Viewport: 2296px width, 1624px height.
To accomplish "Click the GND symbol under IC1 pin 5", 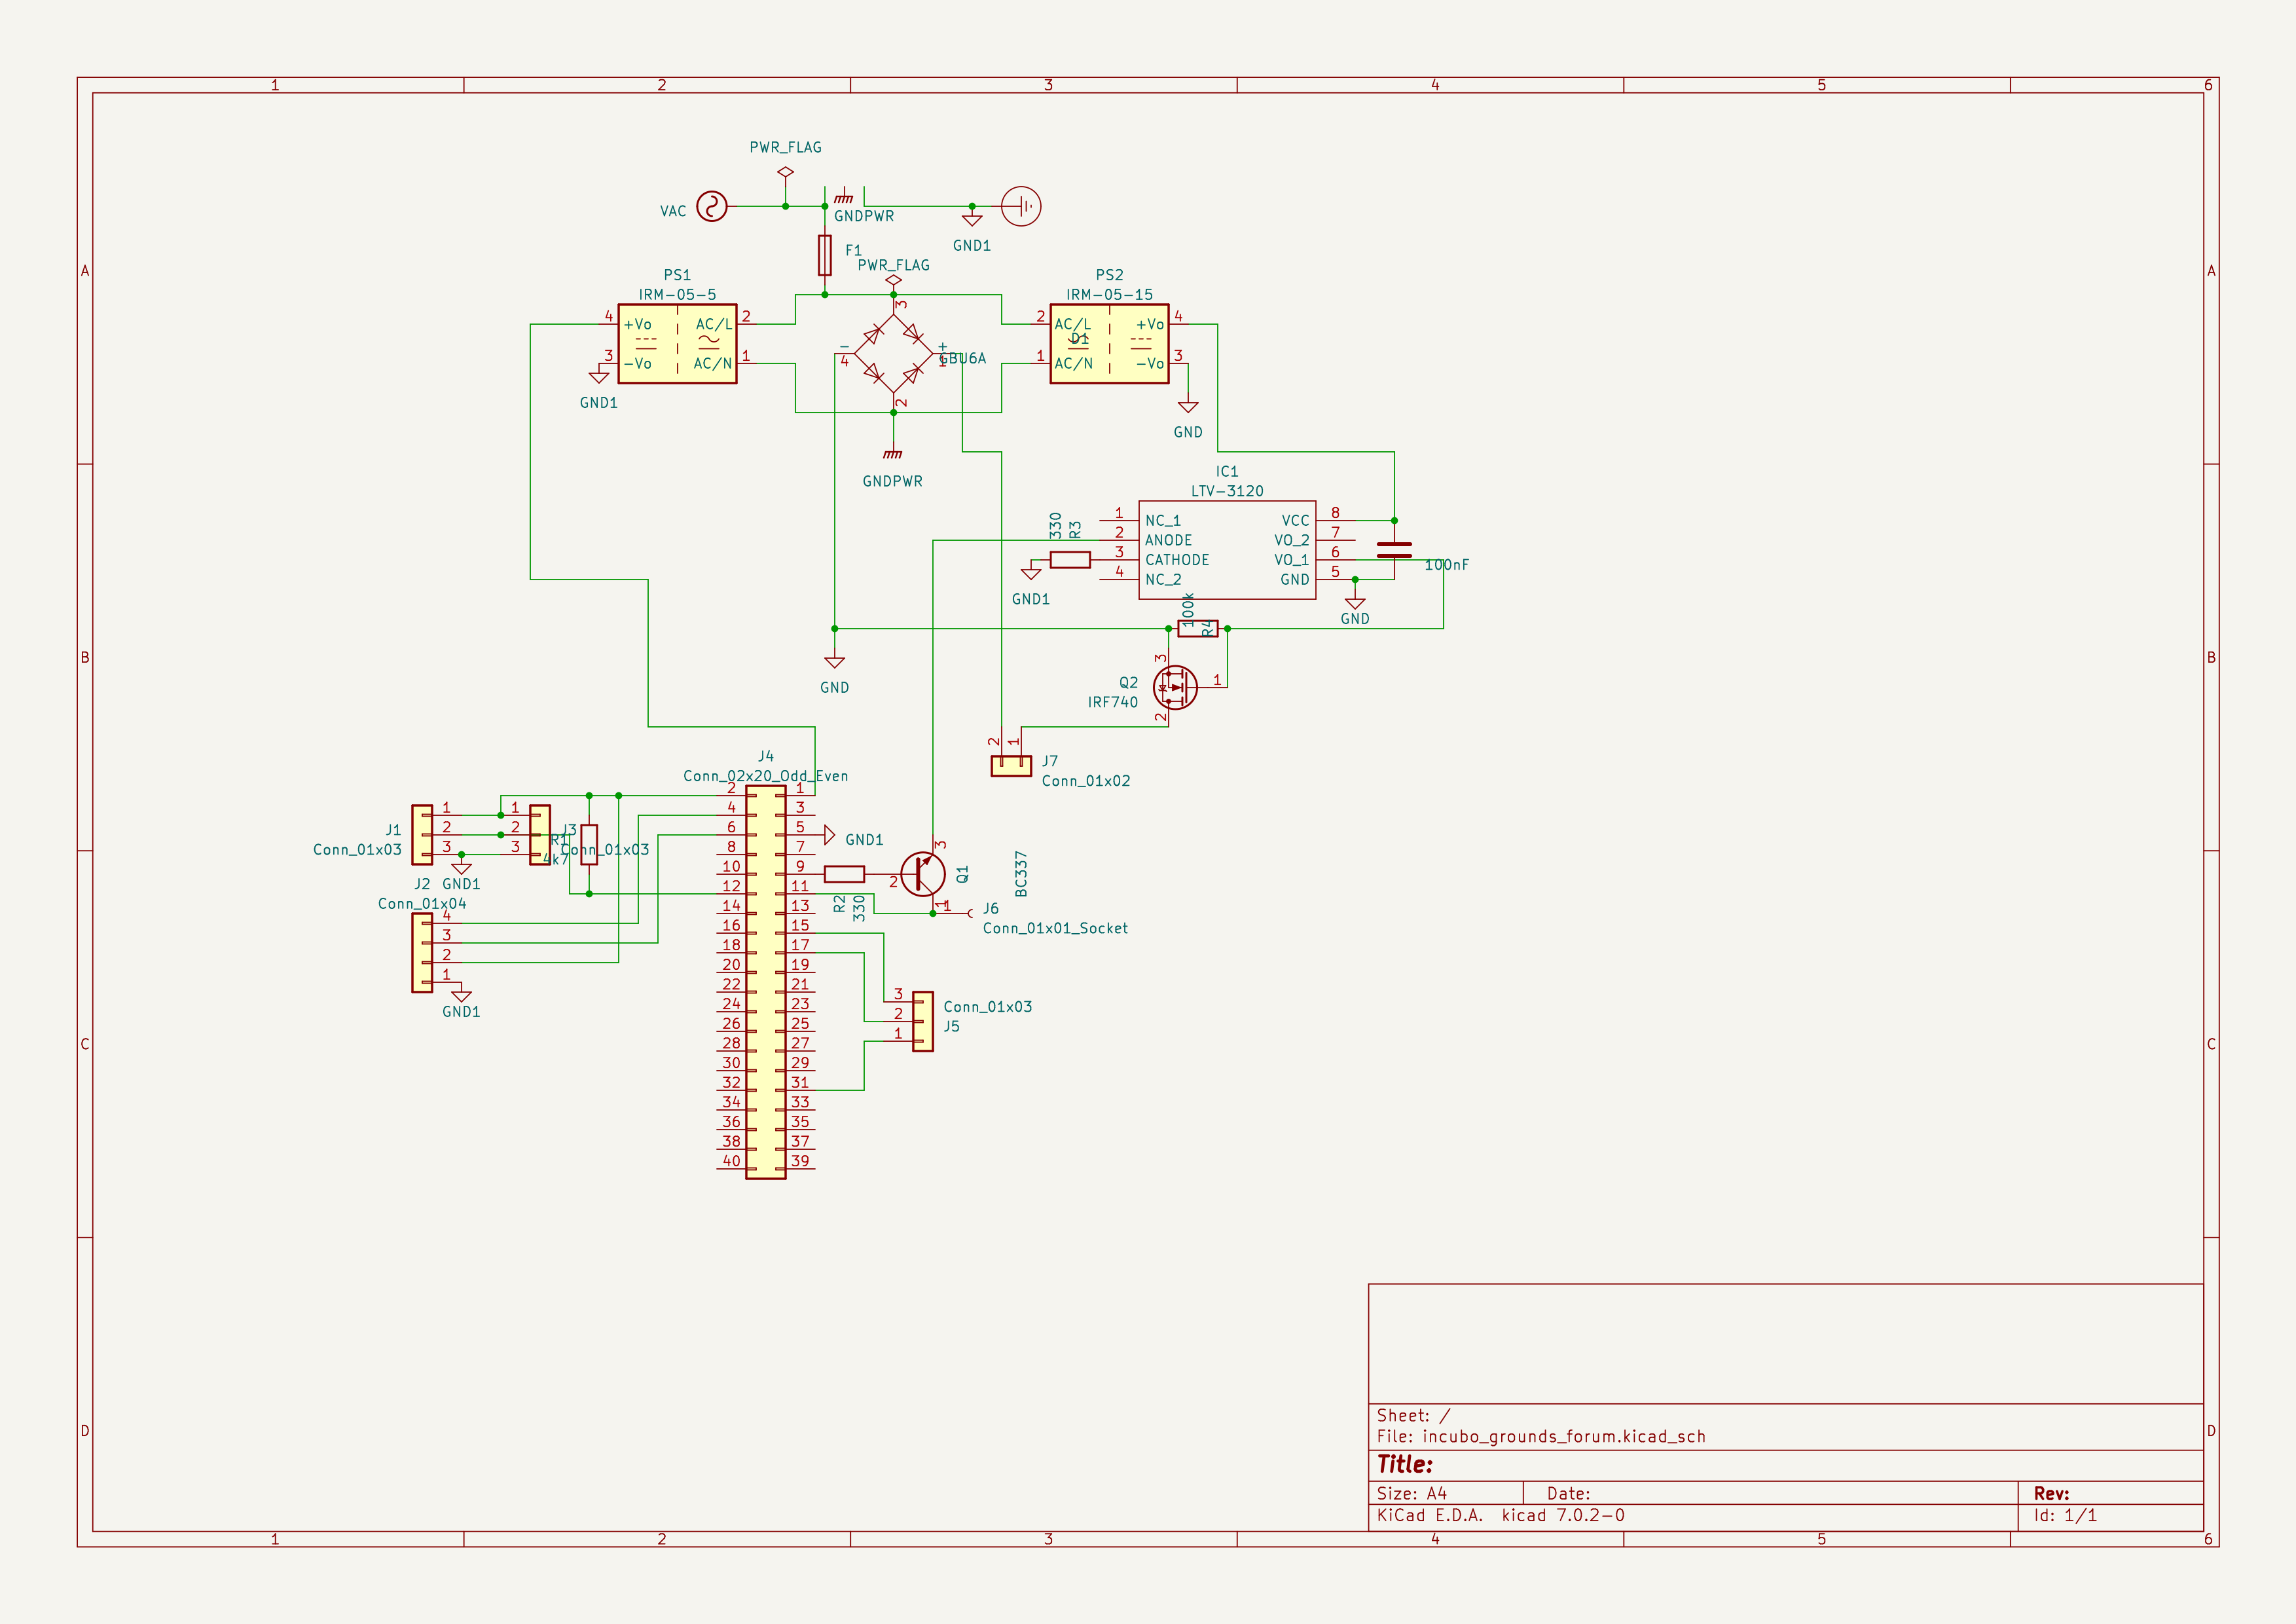I will [1355, 604].
